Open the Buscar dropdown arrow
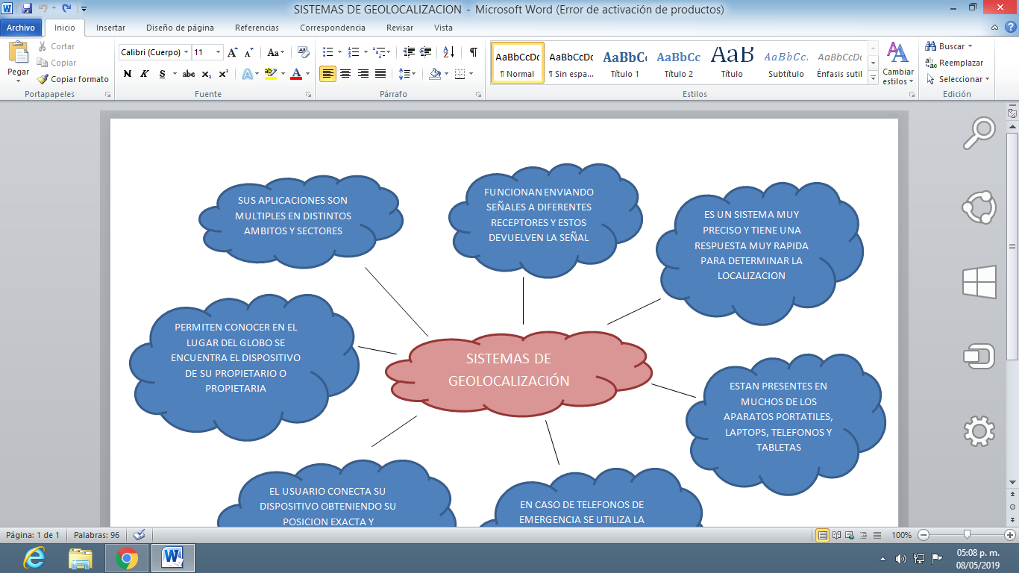This screenshot has width=1019, height=573. [970, 46]
